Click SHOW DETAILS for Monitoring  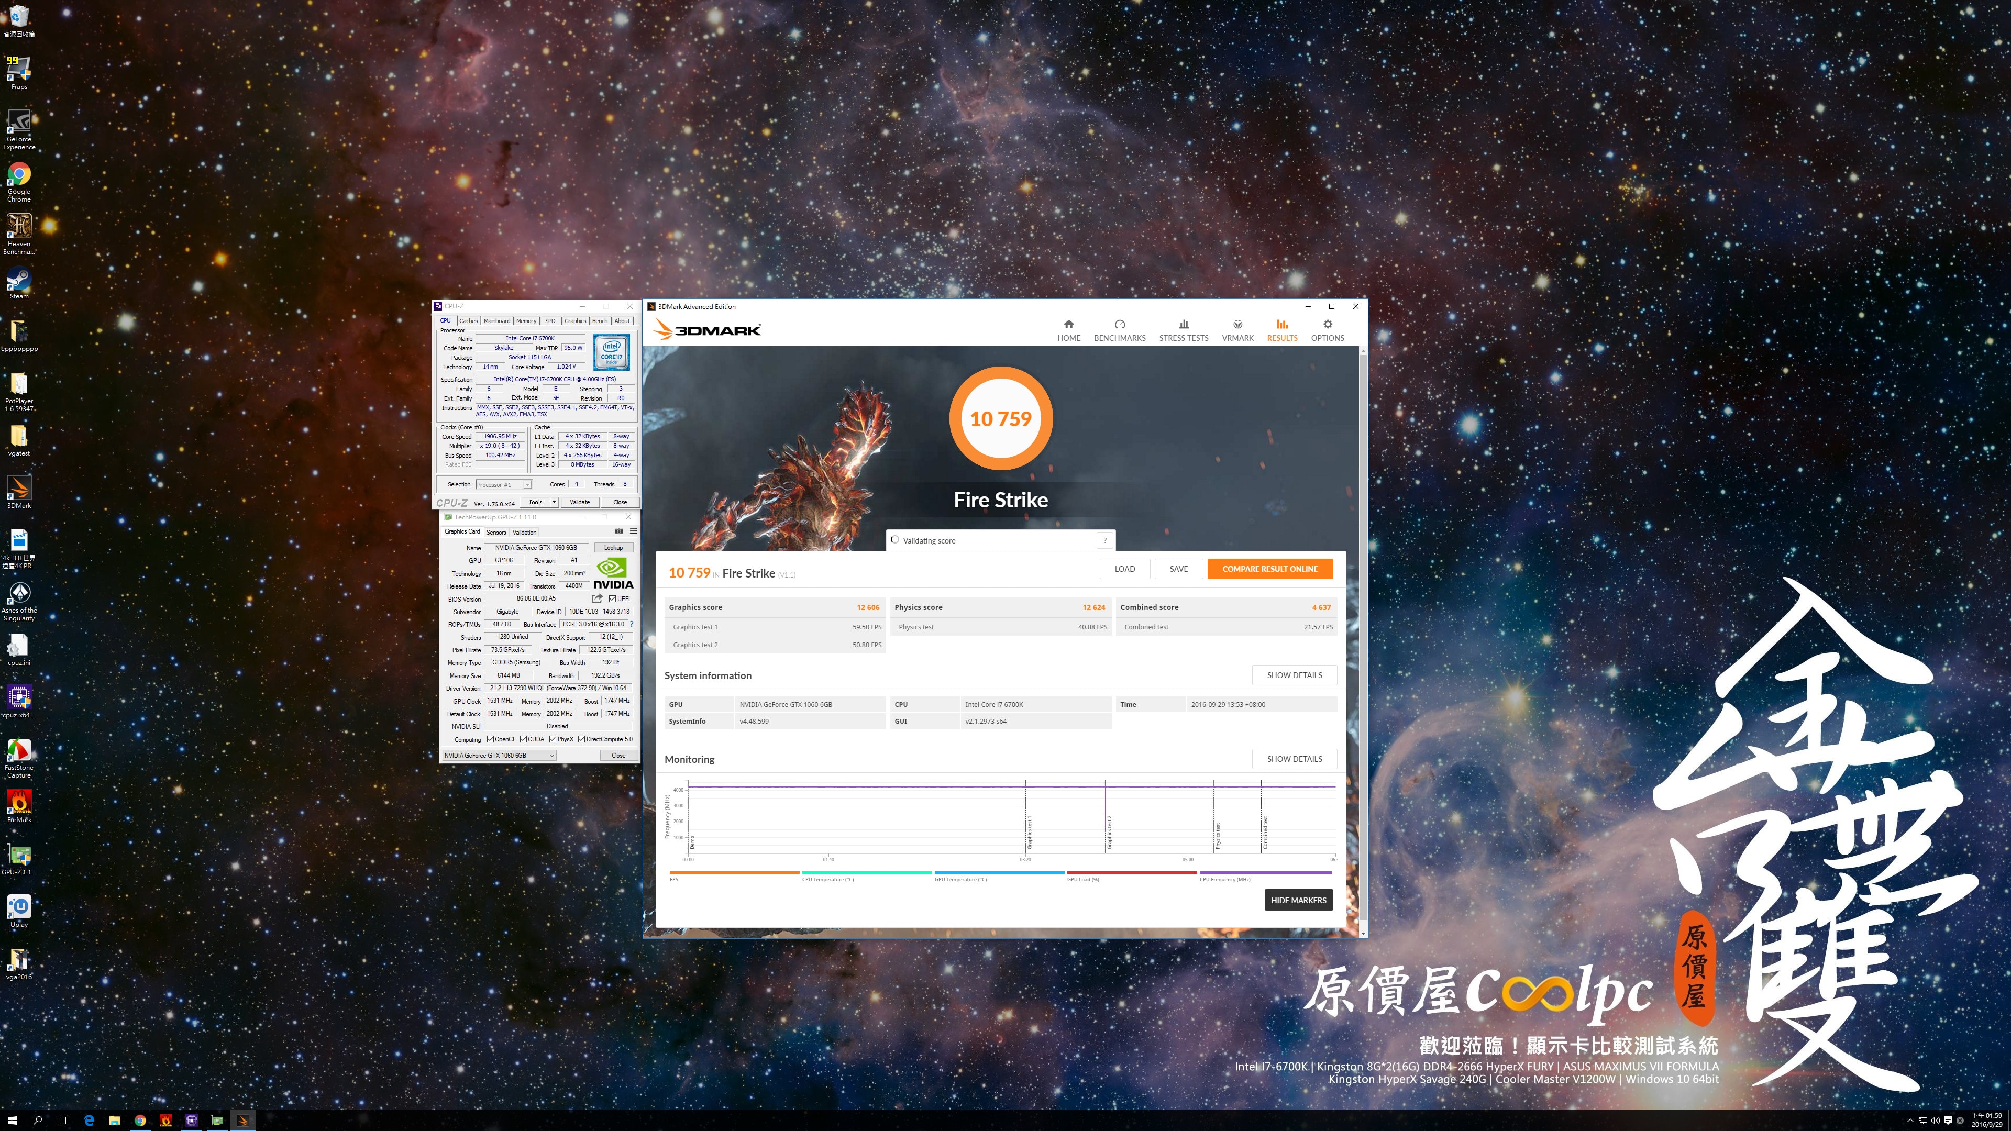tap(1295, 759)
